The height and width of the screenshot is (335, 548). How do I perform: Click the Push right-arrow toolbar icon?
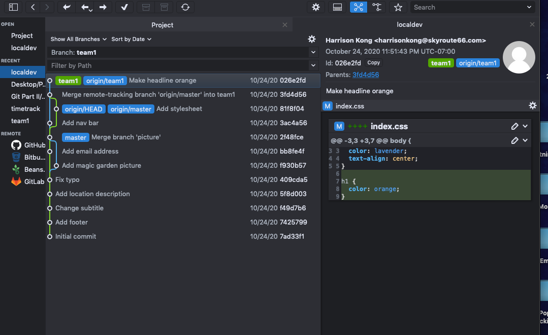coord(103,7)
